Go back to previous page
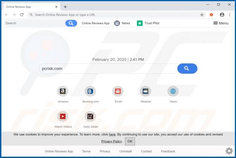The image size is (236, 158). click(x=7, y=15)
